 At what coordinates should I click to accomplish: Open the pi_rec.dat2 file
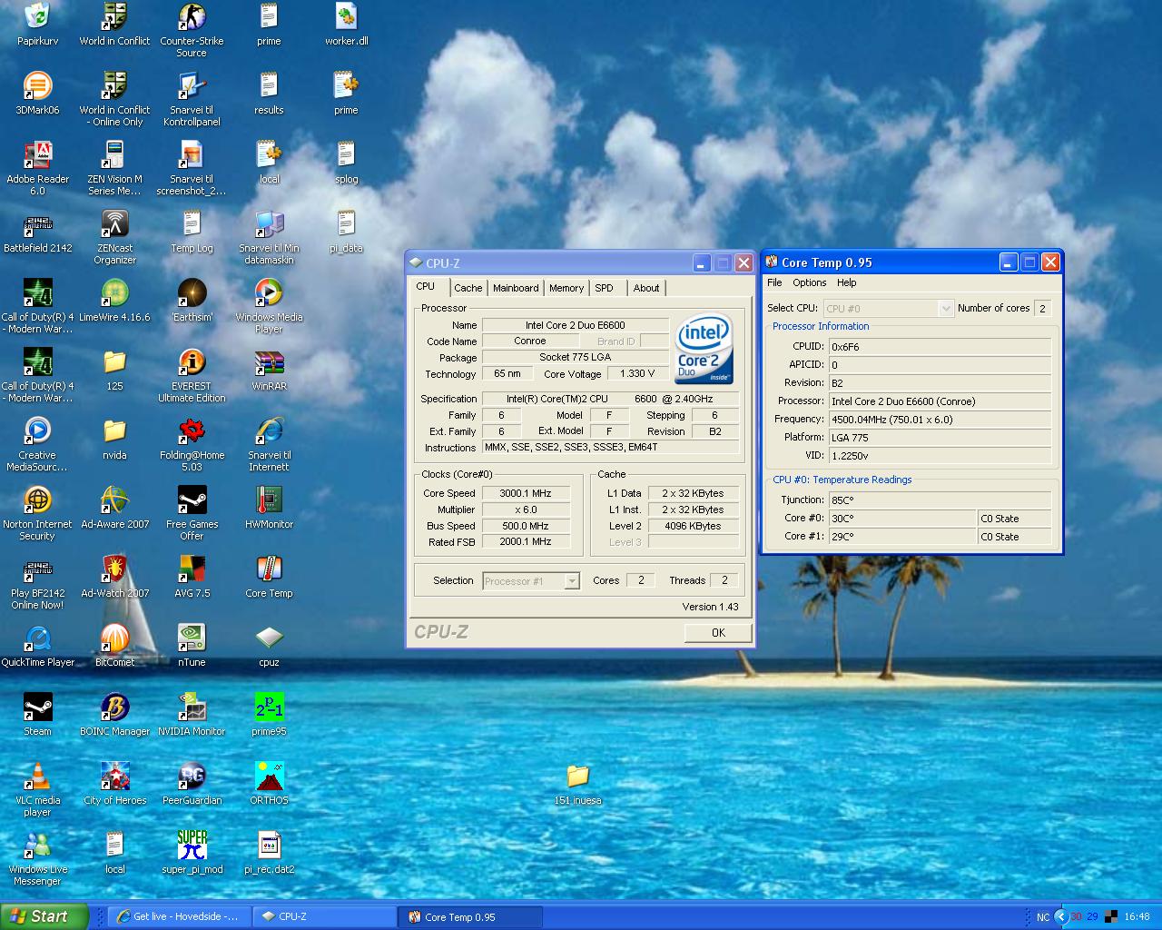[269, 845]
